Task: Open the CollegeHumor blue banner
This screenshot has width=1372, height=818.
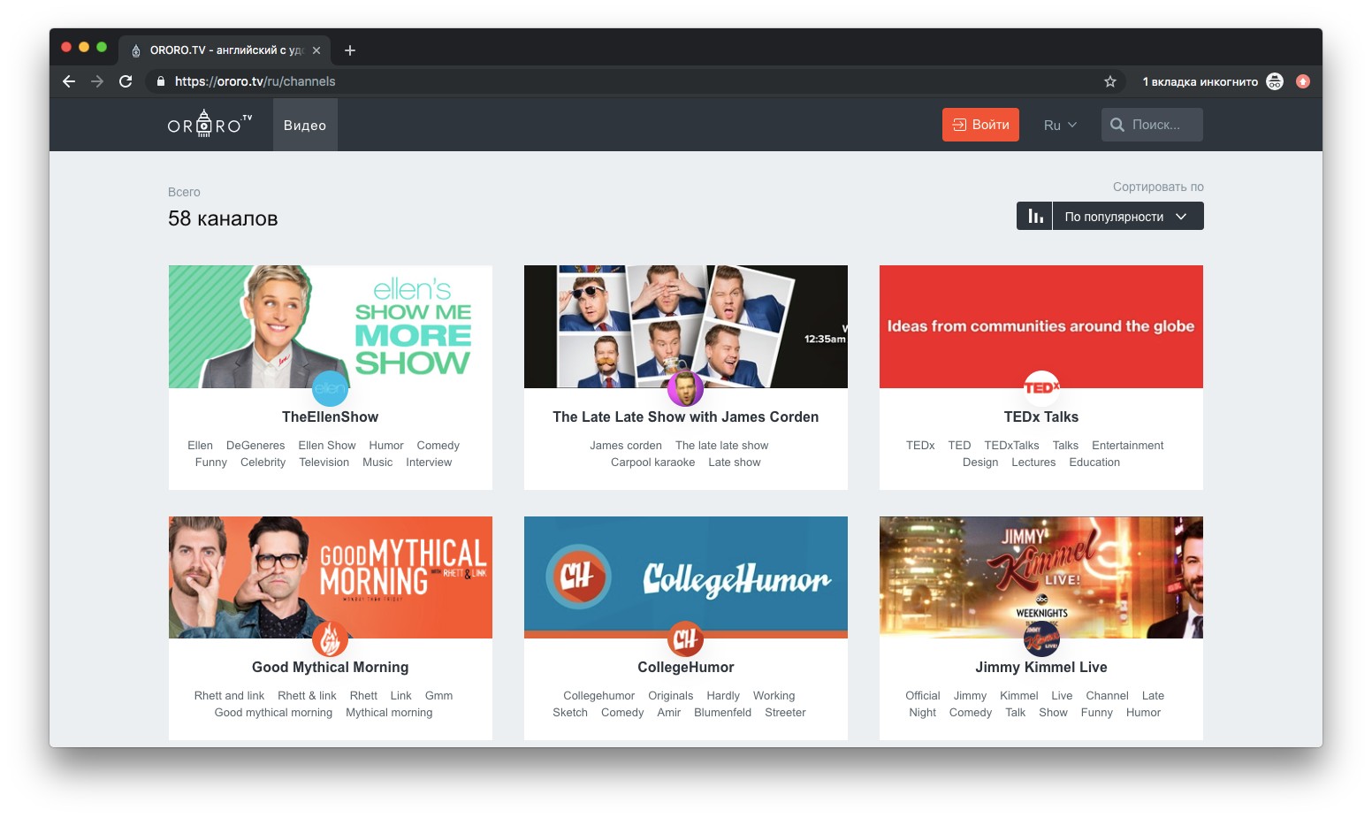Action: click(x=686, y=577)
